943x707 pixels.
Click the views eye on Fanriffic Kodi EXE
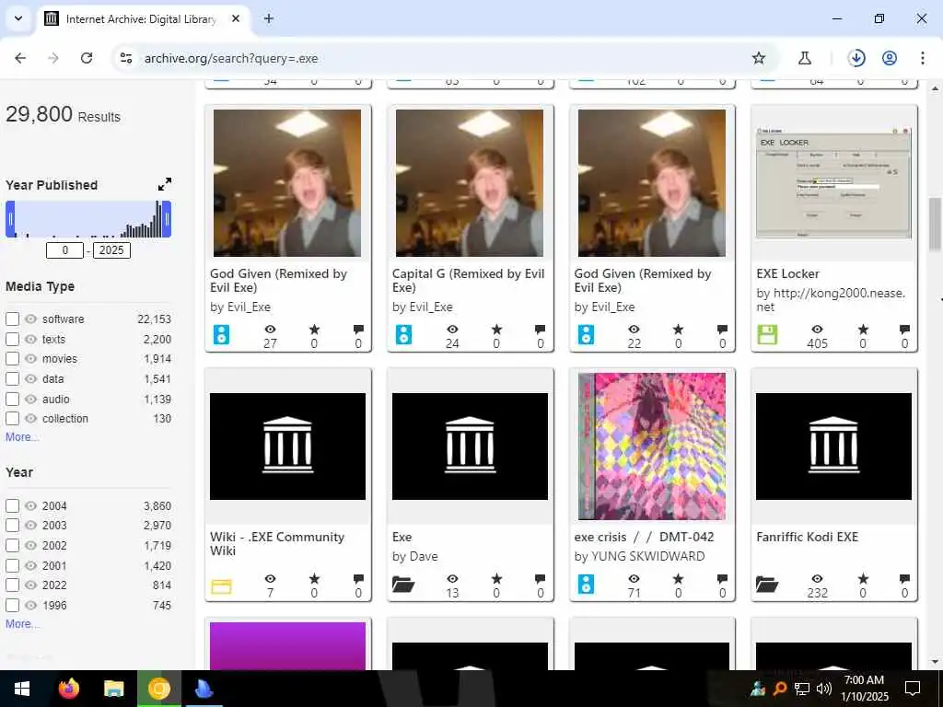tap(817, 579)
